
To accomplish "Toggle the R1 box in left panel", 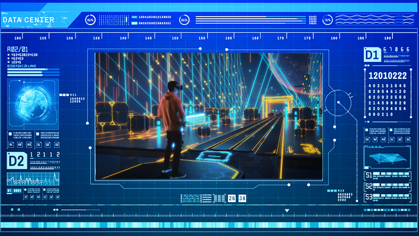I will point(11,145).
